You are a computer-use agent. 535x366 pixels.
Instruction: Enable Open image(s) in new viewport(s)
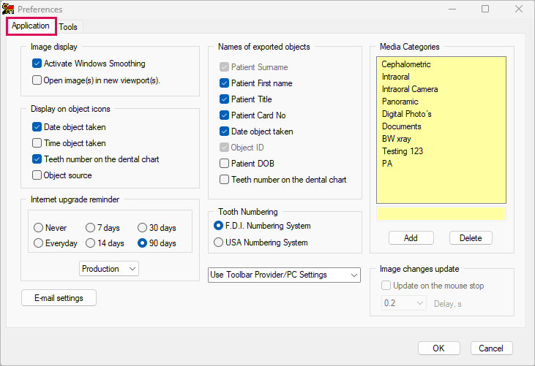pyautogui.click(x=37, y=80)
